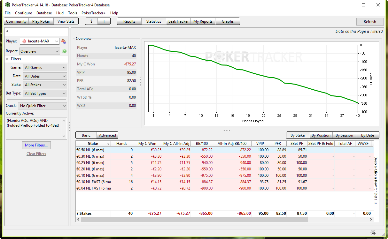Screen dimensions: 388x239
Task: Select the €0.20 NL (6 max) row
Action: point(224,169)
